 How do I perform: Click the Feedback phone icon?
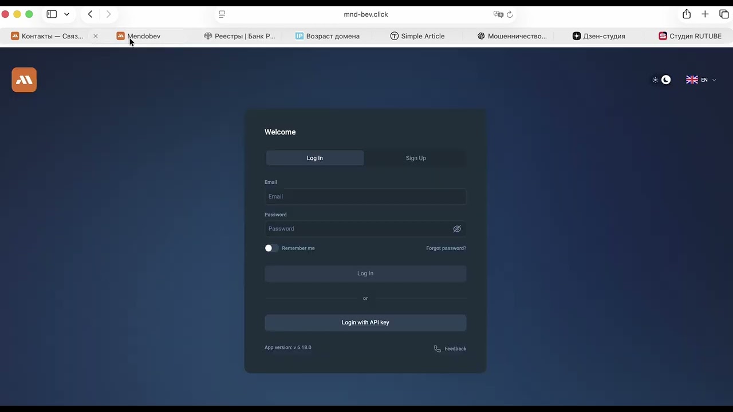pos(438,348)
